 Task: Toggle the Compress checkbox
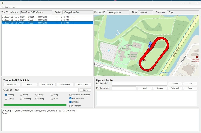point(70,106)
